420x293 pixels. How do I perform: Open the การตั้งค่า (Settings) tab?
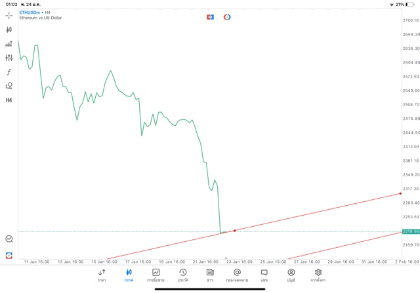click(318, 275)
